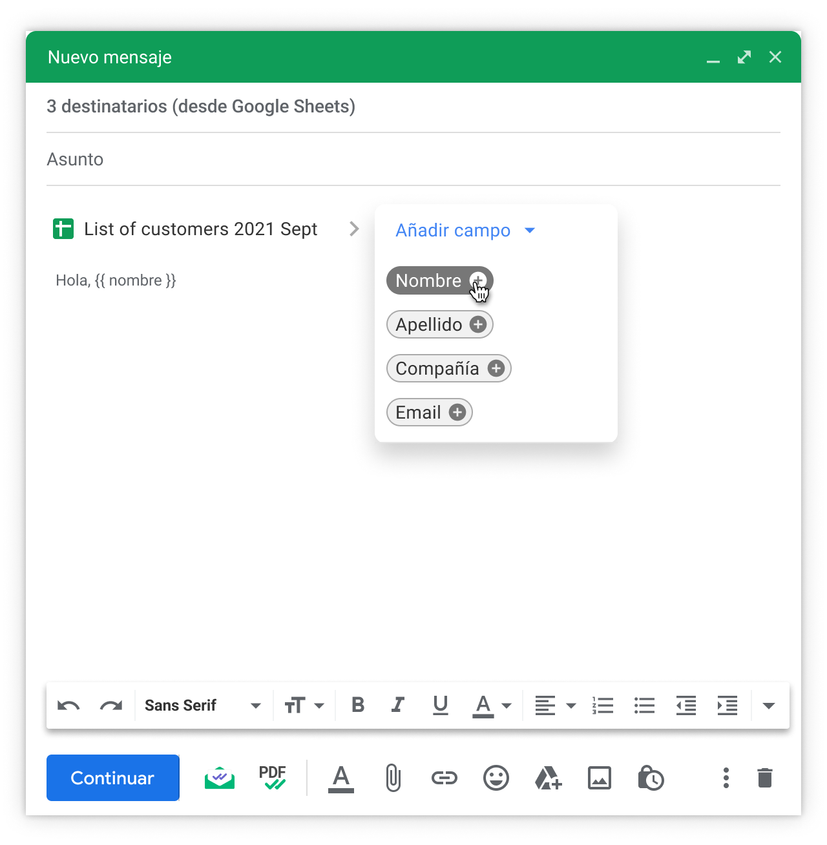The image size is (827, 845).
Task: Toggle bold formatting
Action: point(358,705)
